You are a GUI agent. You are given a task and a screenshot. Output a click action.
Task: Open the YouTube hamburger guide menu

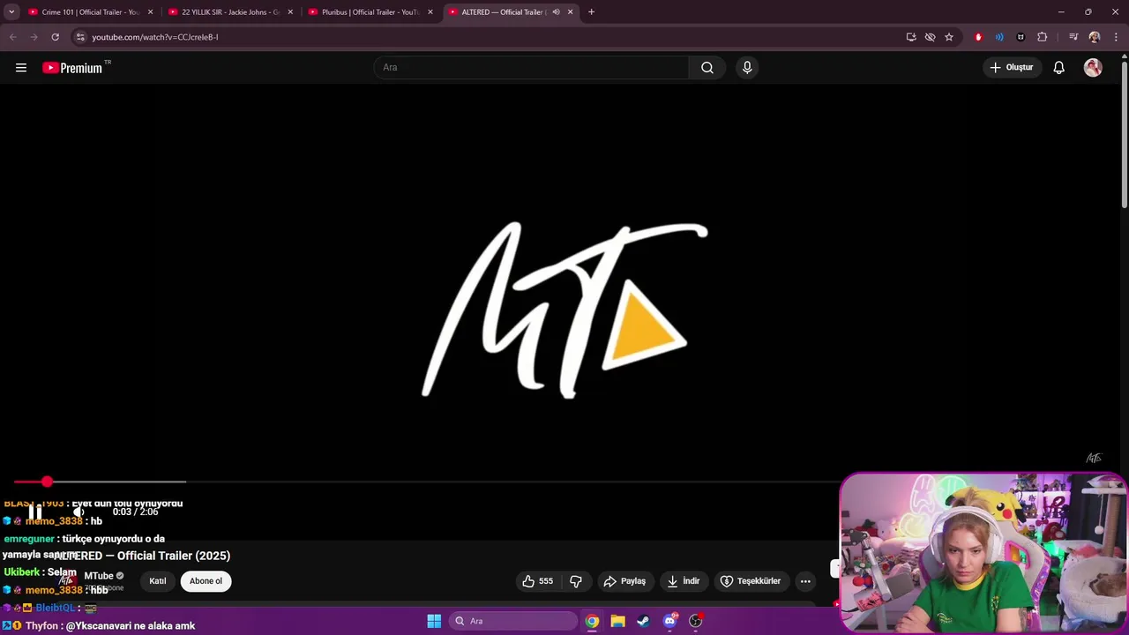click(x=21, y=68)
